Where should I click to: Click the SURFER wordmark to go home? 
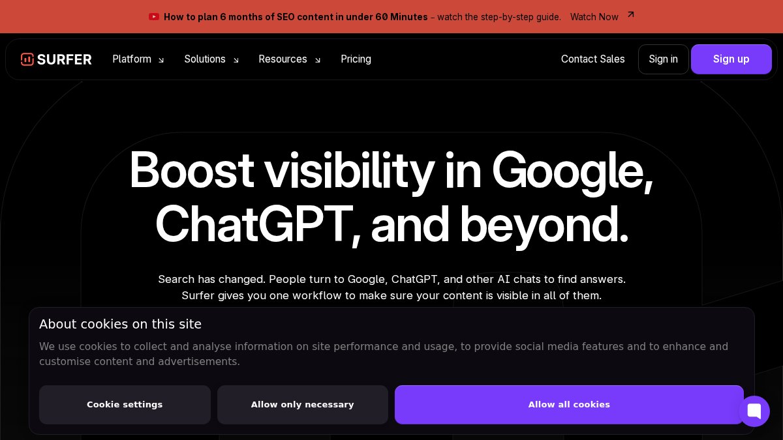[64, 59]
